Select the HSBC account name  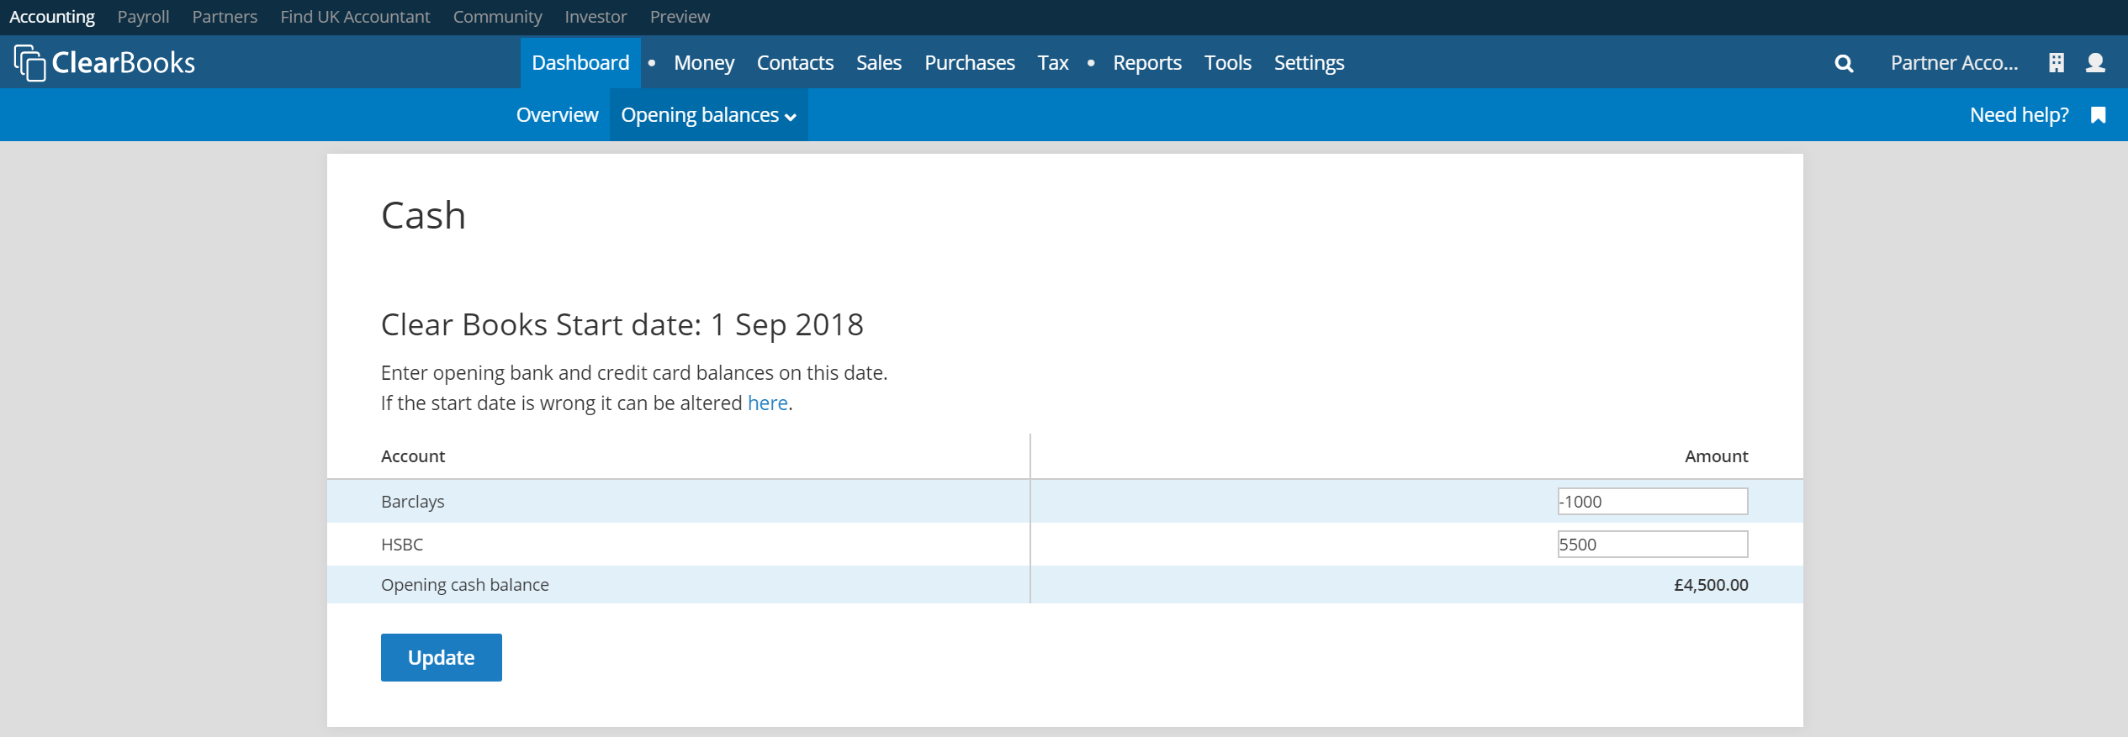pos(402,545)
